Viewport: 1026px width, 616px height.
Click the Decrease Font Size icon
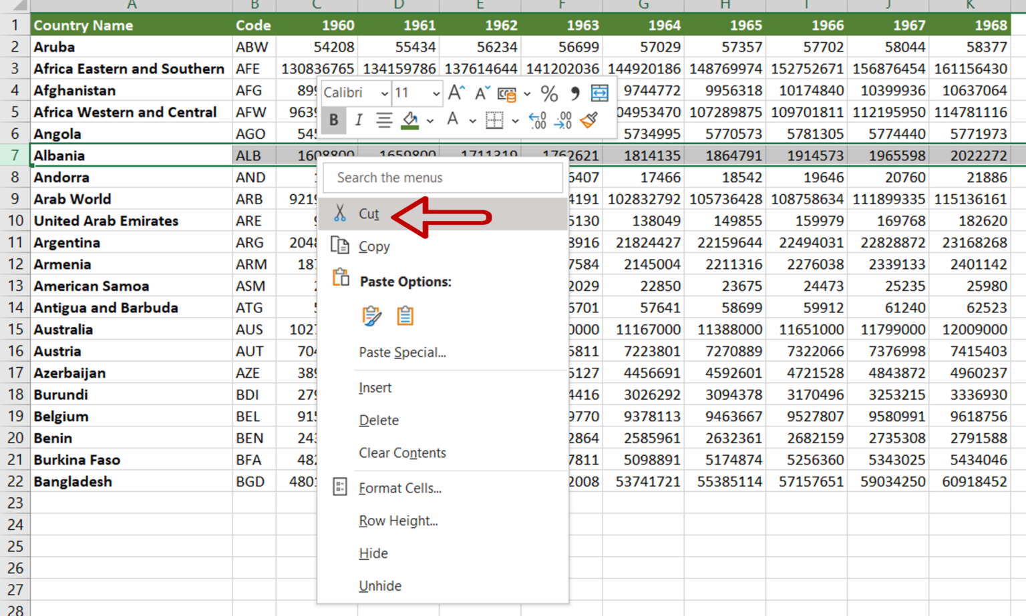click(482, 93)
